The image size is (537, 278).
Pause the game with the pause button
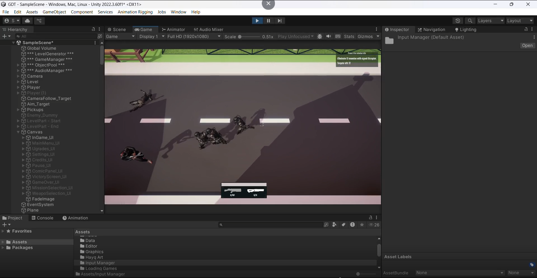(268, 21)
